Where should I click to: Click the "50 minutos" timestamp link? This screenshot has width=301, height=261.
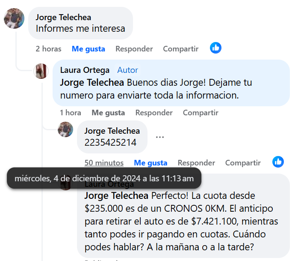click(x=104, y=163)
